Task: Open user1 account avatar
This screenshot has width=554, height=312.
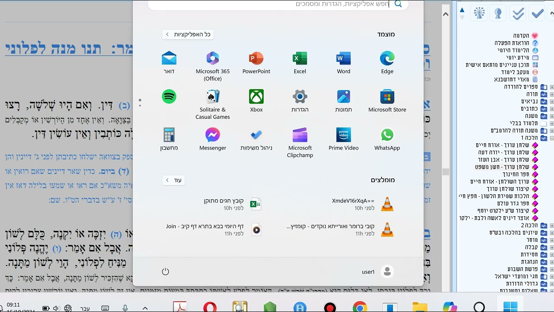Action: point(387,272)
